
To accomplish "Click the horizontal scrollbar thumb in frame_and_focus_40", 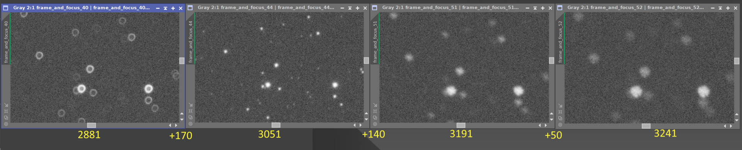I will 91,125.
